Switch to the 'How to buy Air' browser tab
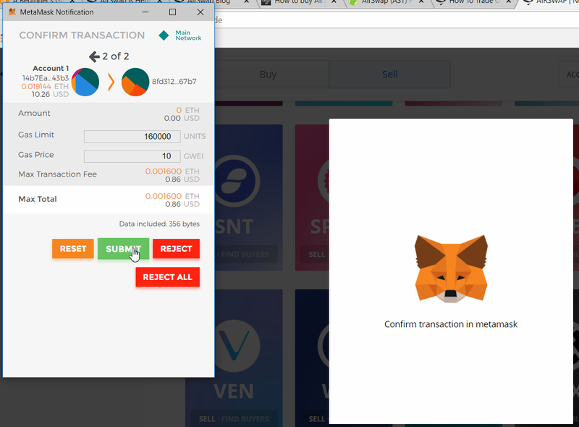Screen dimensions: 579x427 point(300,2)
